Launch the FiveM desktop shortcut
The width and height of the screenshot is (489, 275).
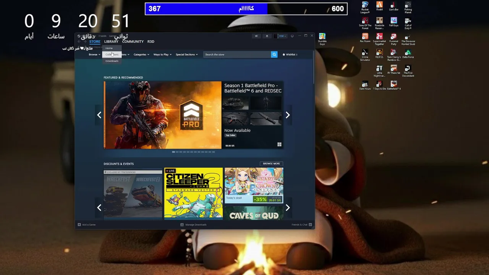379,6
